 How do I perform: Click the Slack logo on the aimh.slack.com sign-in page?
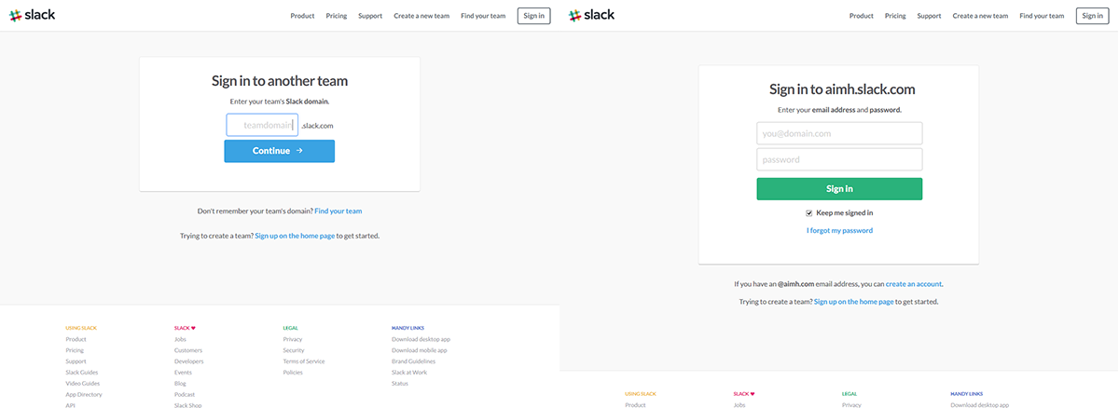(x=592, y=15)
